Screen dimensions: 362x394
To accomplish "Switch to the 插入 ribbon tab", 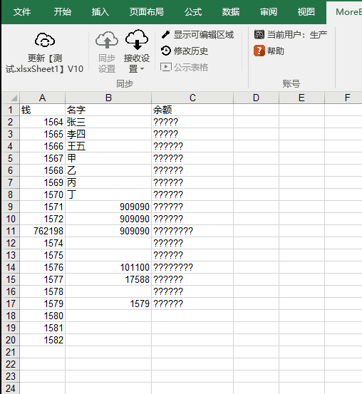I will 100,12.
